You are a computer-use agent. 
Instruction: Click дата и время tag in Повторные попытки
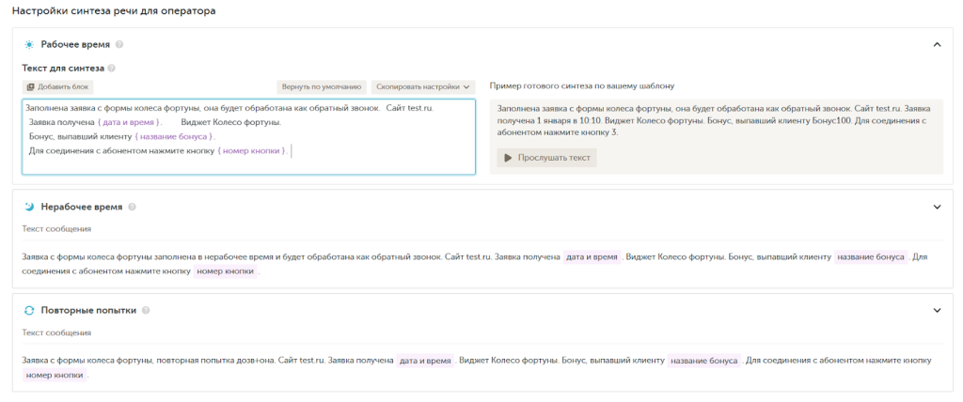tap(425, 360)
